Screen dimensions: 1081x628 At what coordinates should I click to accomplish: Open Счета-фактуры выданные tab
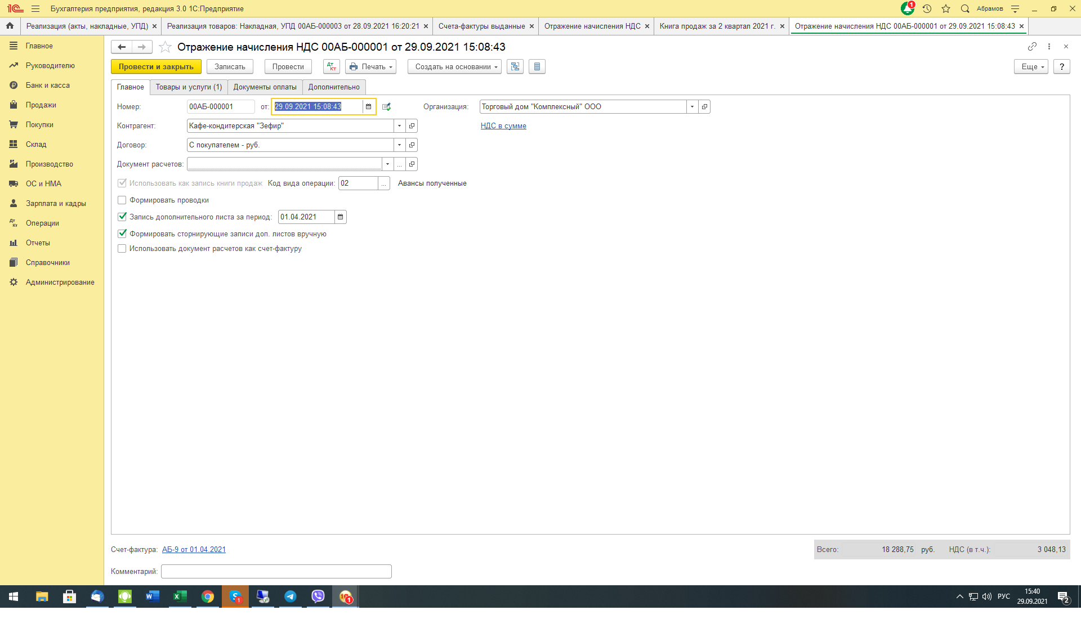tap(481, 26)
